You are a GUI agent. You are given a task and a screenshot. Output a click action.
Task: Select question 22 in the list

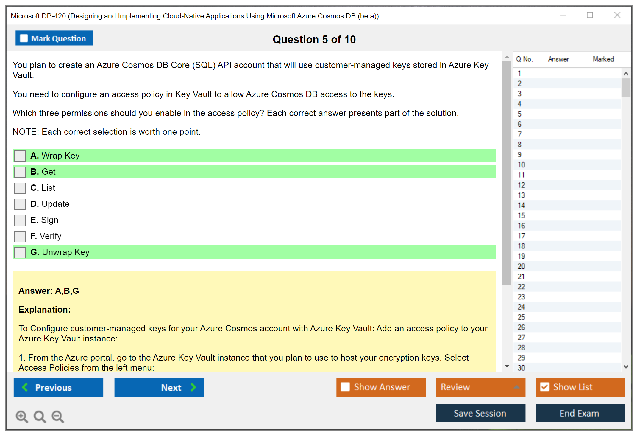(x=521, y=287)
